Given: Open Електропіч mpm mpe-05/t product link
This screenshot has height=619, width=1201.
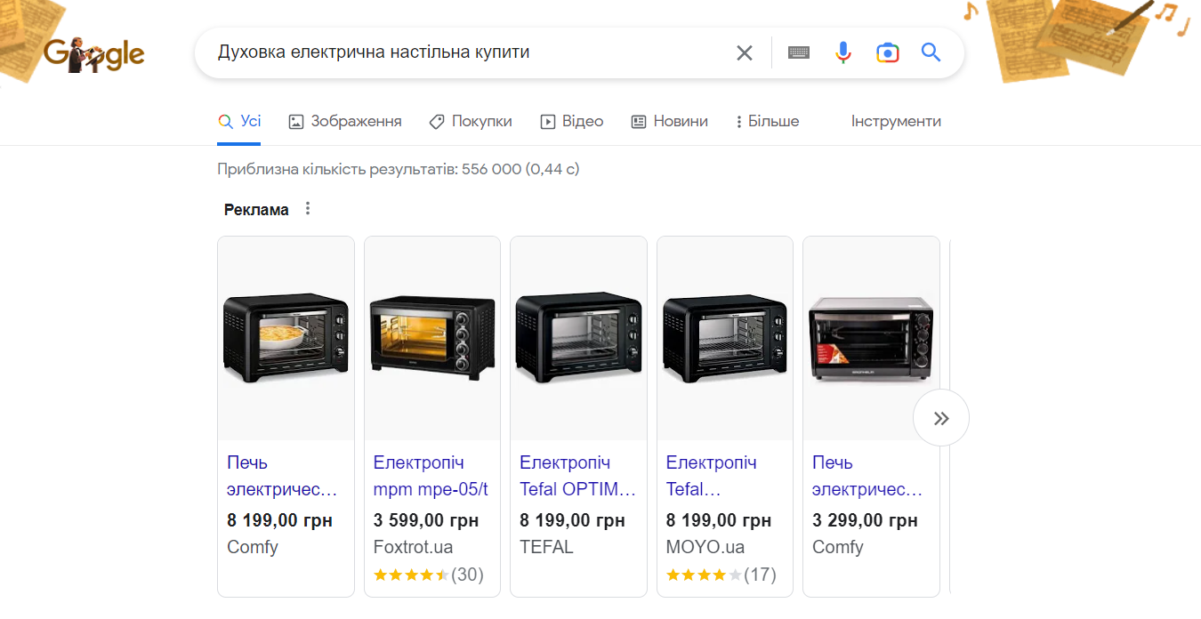Looking at the screenshot, I should click(x=431, y=476).
